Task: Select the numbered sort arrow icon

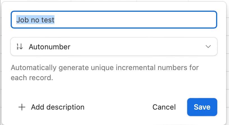Action: point(20,47)
